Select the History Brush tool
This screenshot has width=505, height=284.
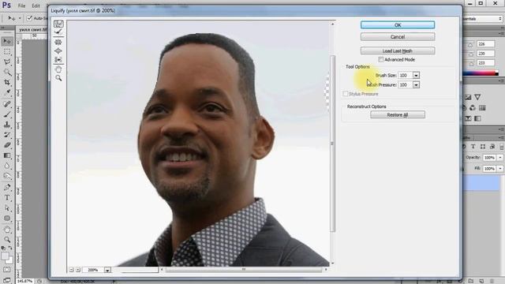(x=7, y=135)
